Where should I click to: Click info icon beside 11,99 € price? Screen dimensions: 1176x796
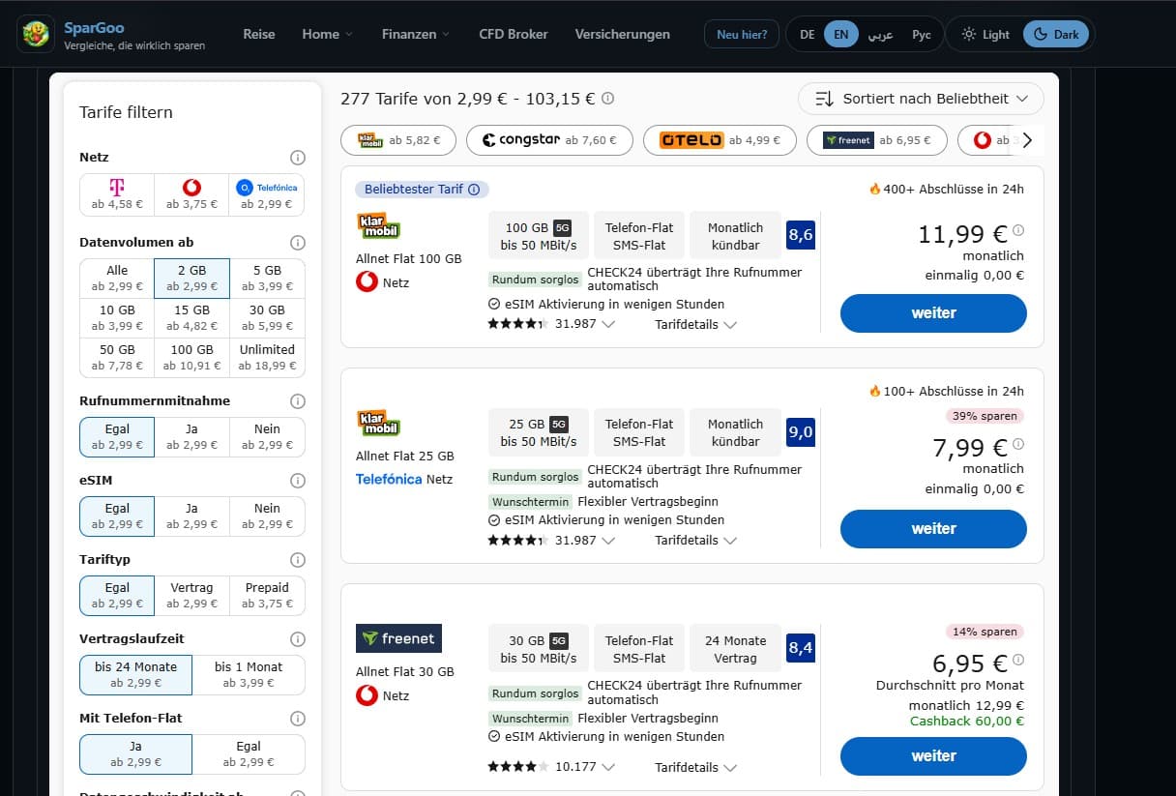[1018, 231]
